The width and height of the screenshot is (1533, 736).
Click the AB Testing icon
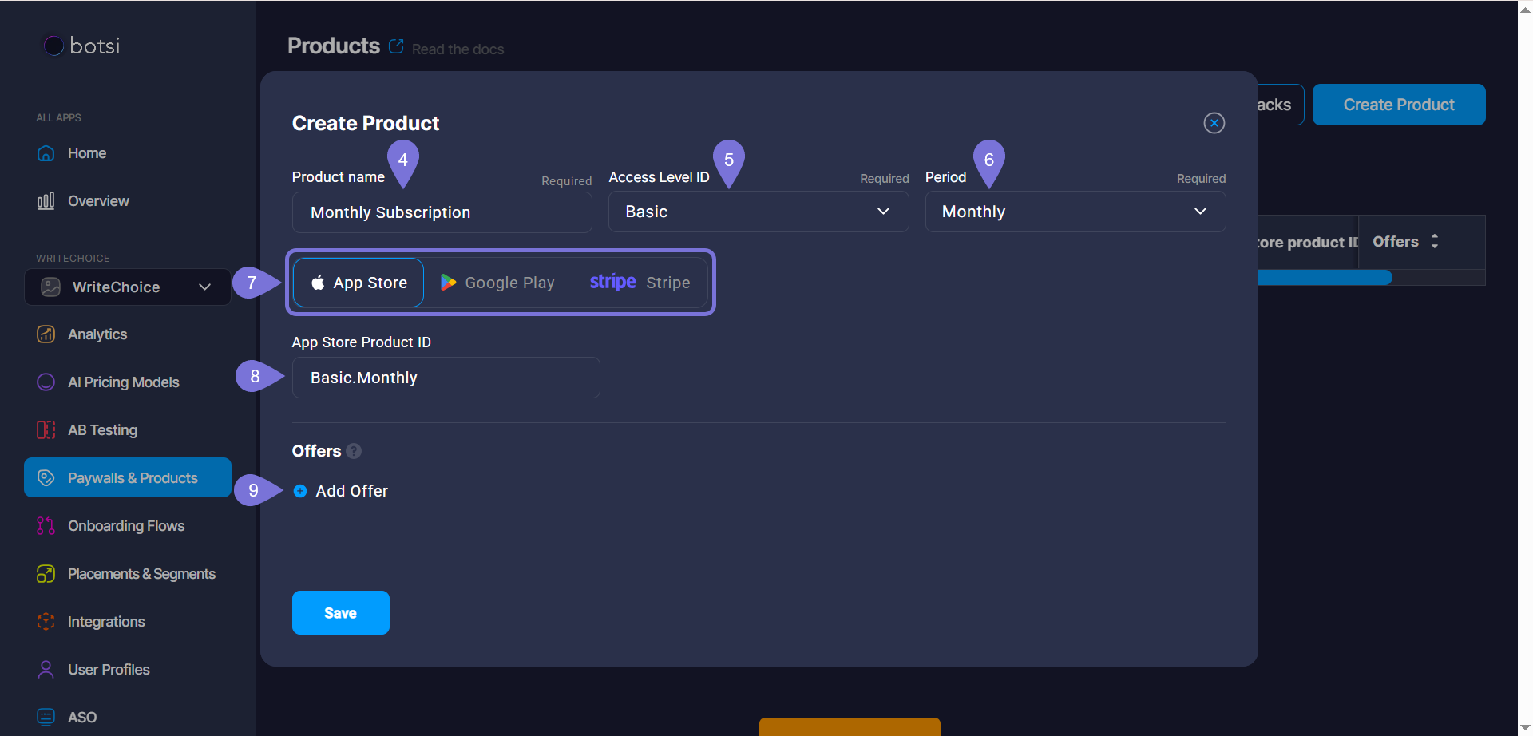(46, 430)
